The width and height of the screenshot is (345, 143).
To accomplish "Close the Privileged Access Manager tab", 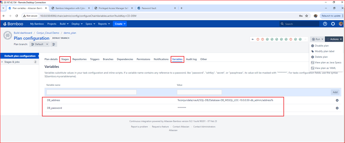I will coord(132,8).
